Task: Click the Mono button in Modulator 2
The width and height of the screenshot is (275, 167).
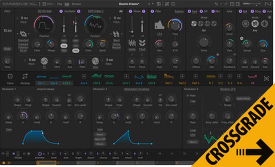Action: [x=100, y=144]
